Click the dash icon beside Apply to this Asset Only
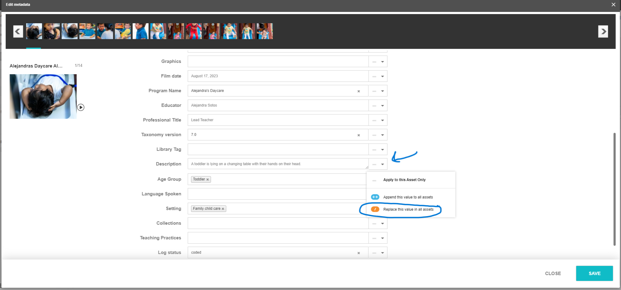Image resolution: width=621 pixels, height=290 pixels. point(374,180)
